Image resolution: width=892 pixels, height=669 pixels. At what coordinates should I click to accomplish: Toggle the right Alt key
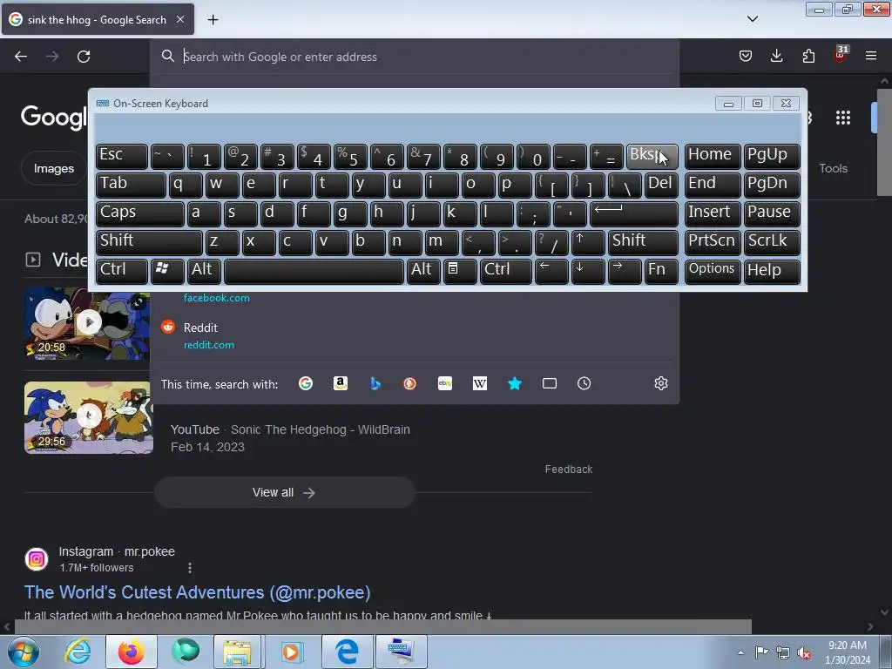tap(423, 272)
